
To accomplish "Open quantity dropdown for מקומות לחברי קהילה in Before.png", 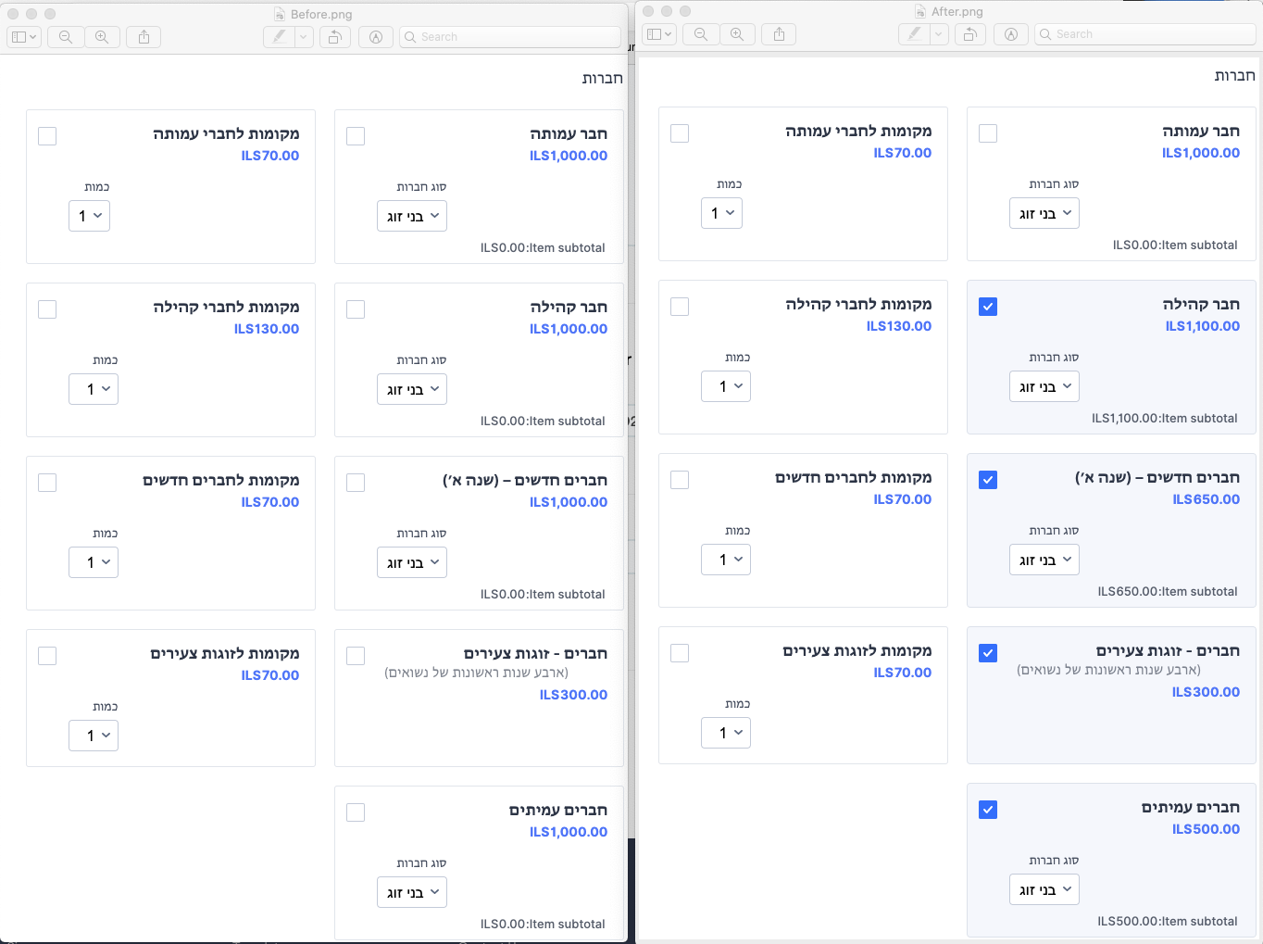I will [94, 389].
